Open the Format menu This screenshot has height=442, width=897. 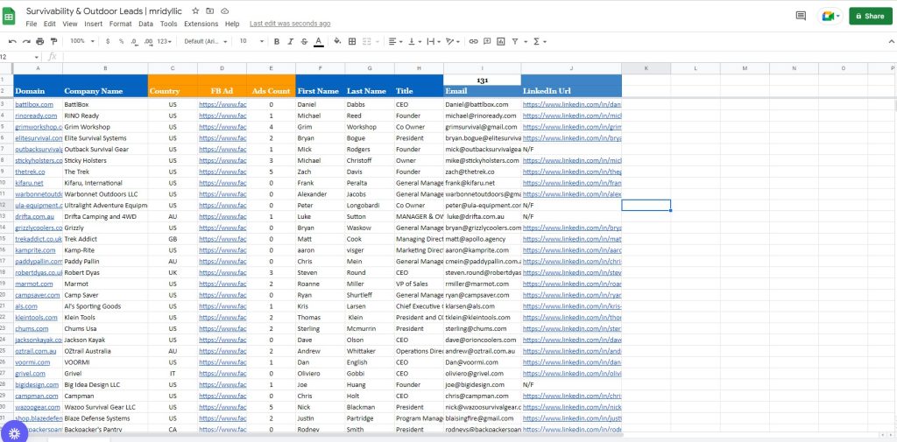[120, 24]
